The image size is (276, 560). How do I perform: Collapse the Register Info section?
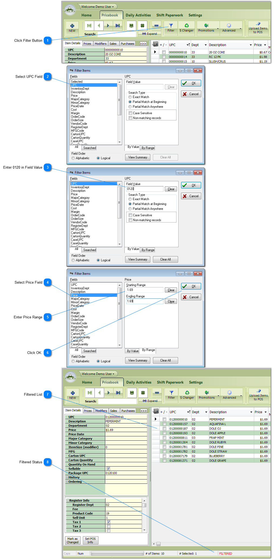click(68, 500)
